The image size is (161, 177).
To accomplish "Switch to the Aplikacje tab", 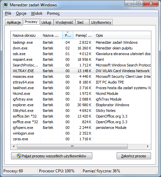I will coord(14,22).
